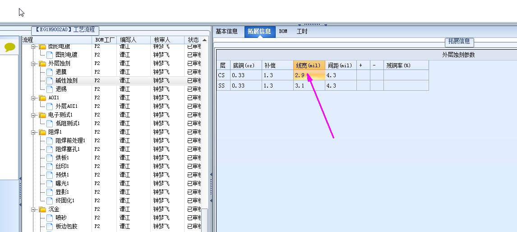Click the + column cell in CS row

pyautogui.click(x=363, y=75)
